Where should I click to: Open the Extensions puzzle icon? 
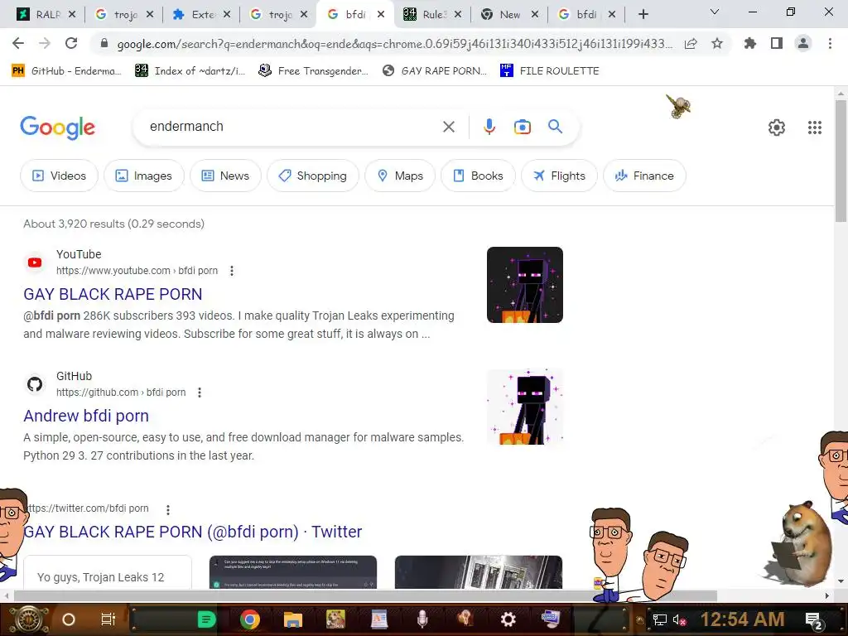click(x=749, y=43)
